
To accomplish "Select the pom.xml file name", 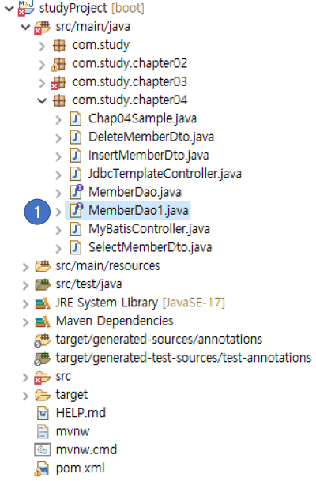I will click(80, 468).
